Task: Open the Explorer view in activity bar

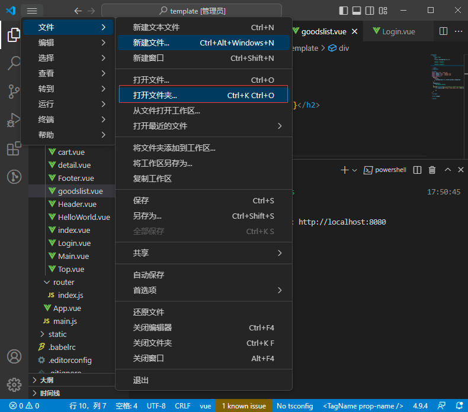Action: point(14,35)
